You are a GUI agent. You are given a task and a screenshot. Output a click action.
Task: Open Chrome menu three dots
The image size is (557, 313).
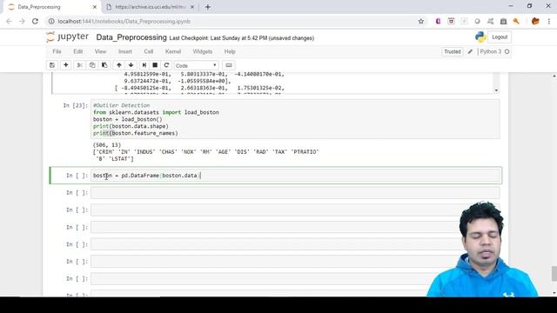point(549,21)
